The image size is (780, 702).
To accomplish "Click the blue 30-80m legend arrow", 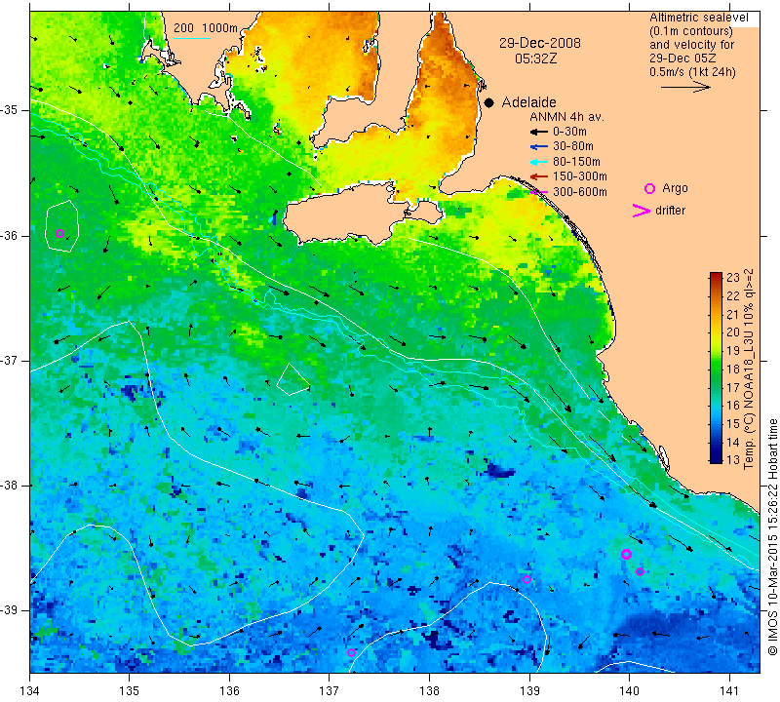I will pos(539,147).
